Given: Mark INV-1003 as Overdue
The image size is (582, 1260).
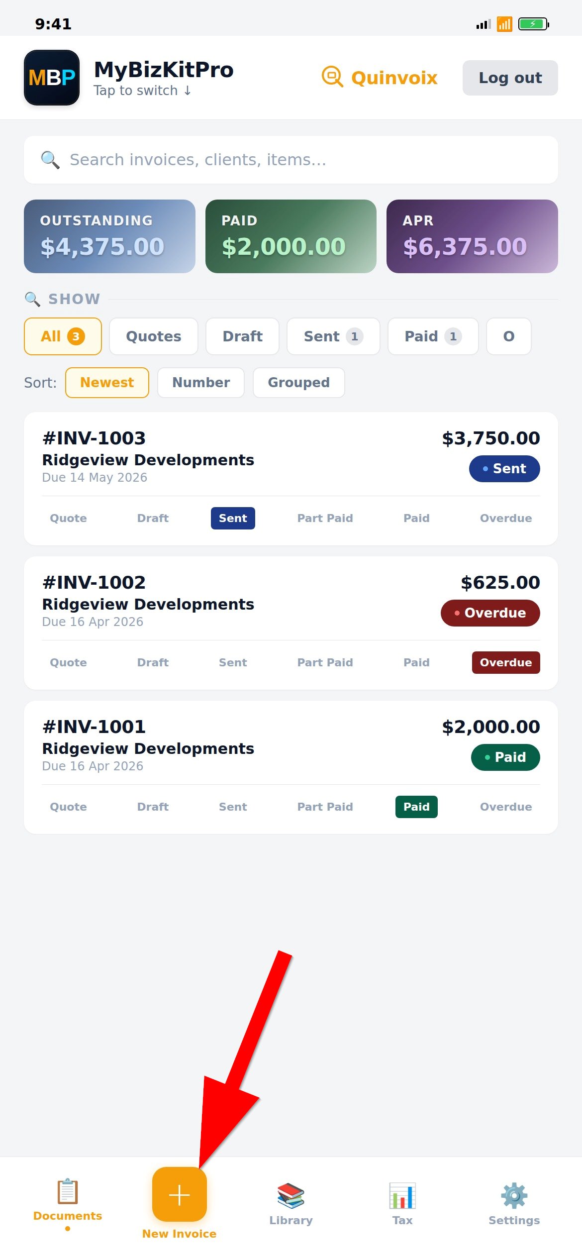Looking at the screenshot, I should [506, 518].
